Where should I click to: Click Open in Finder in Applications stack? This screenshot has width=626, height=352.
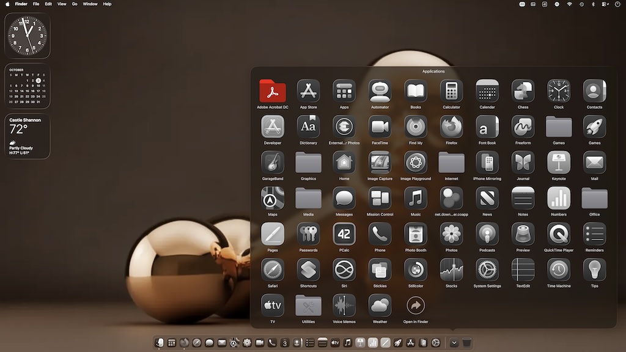[x=416, y=306]
